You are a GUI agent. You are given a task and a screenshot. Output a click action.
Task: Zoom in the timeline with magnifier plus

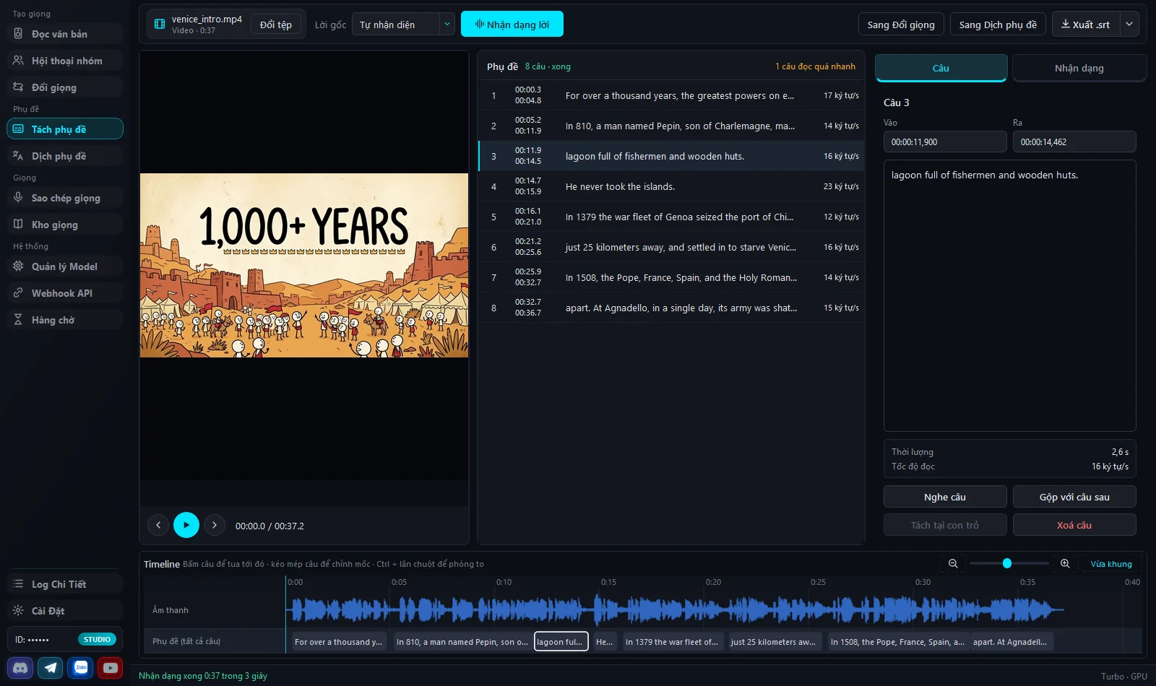click(x=1065, y=564)
